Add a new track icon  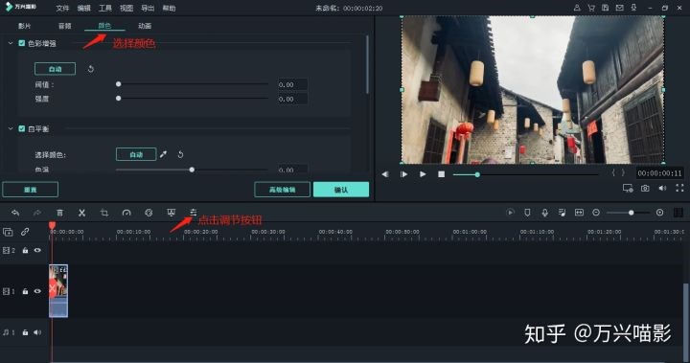click(8, 232)
